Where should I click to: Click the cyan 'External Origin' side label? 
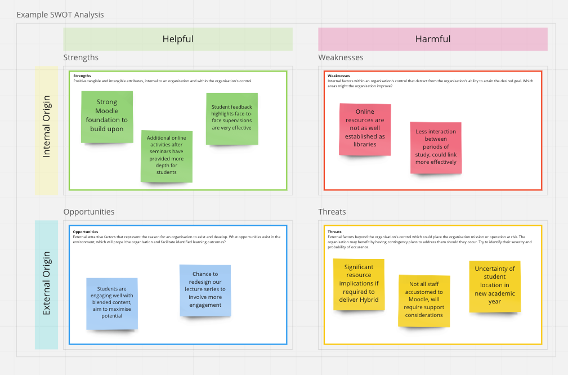[47, 284]
